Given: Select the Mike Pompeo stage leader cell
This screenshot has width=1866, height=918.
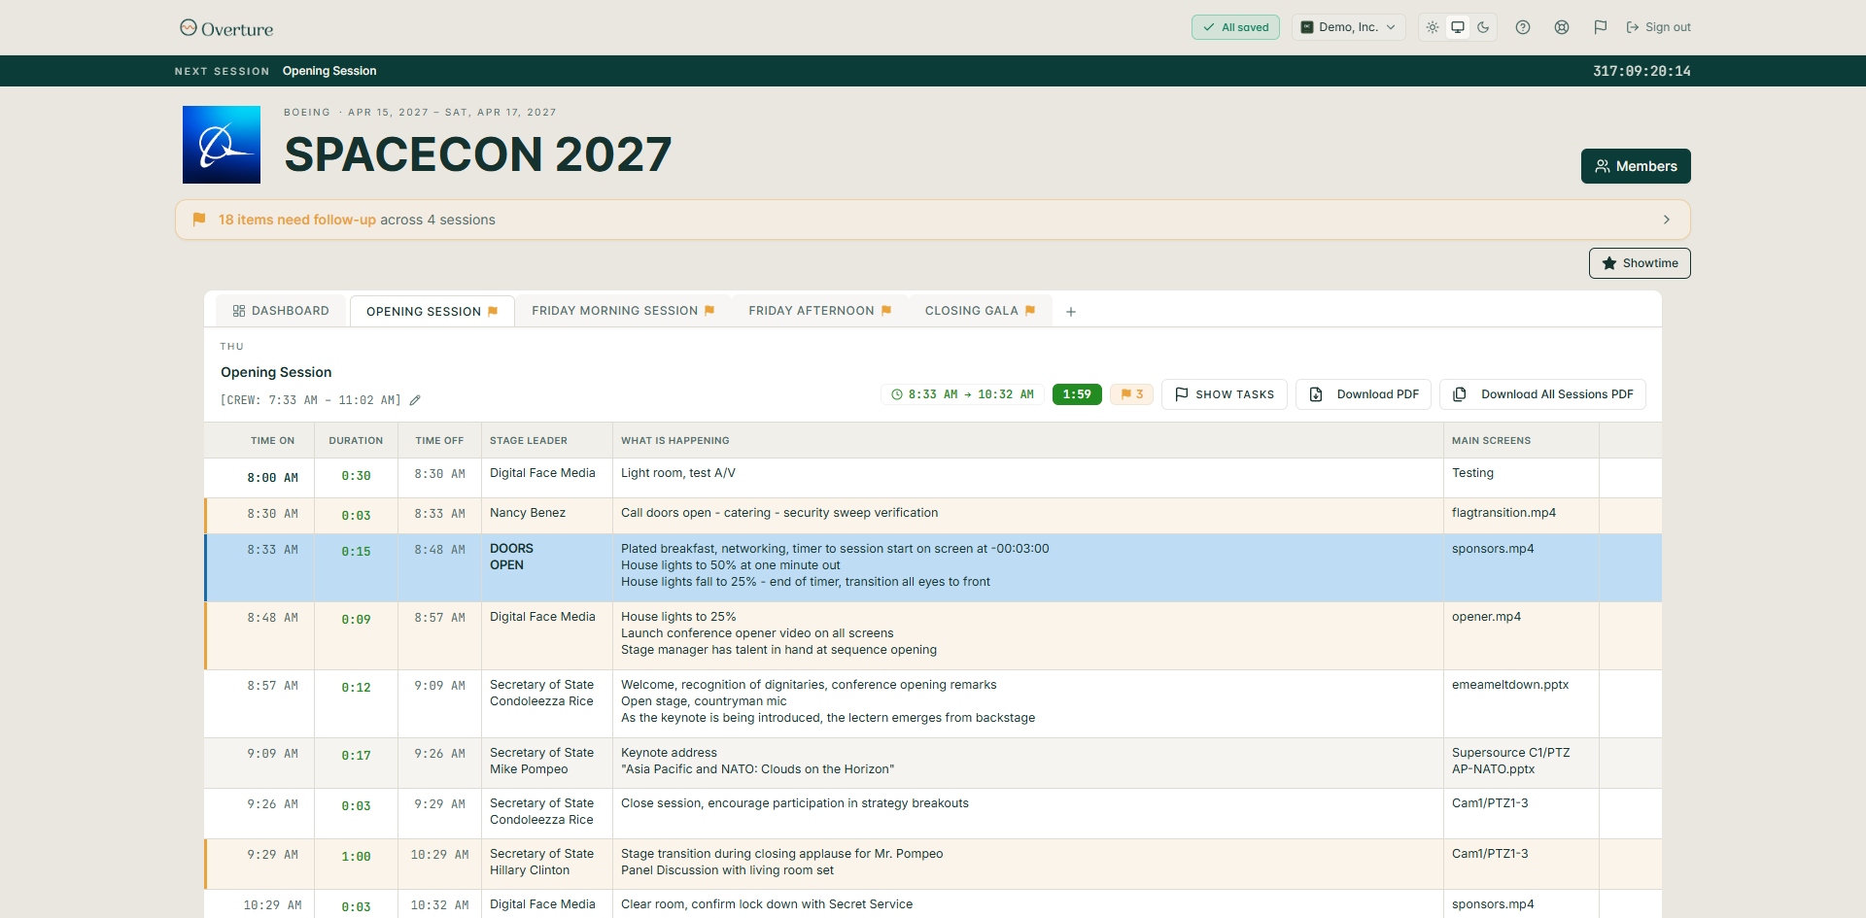Looking at the screenshot, I should click(547, 764).
